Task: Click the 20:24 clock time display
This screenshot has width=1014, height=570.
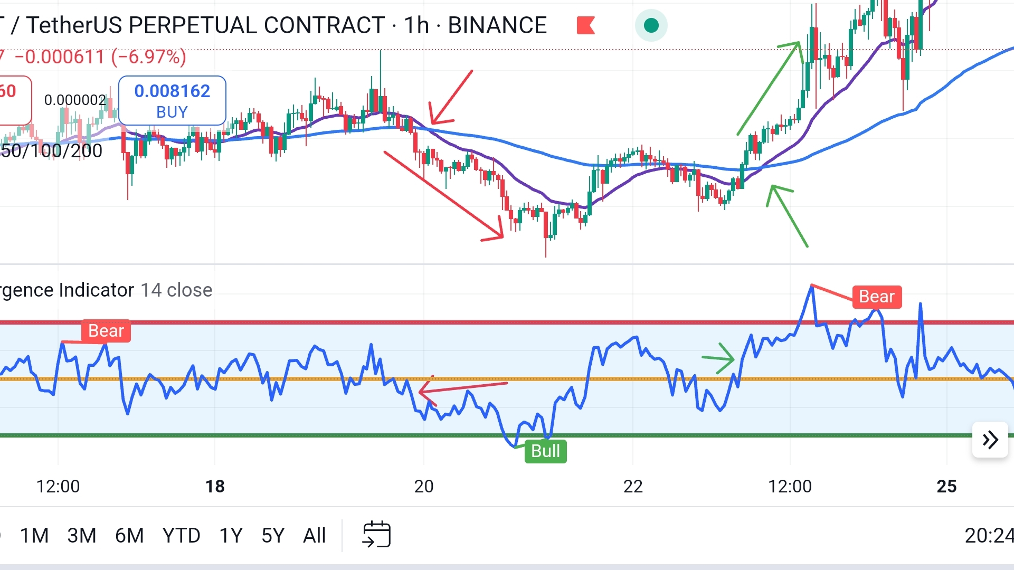Action: pos(988,536)
